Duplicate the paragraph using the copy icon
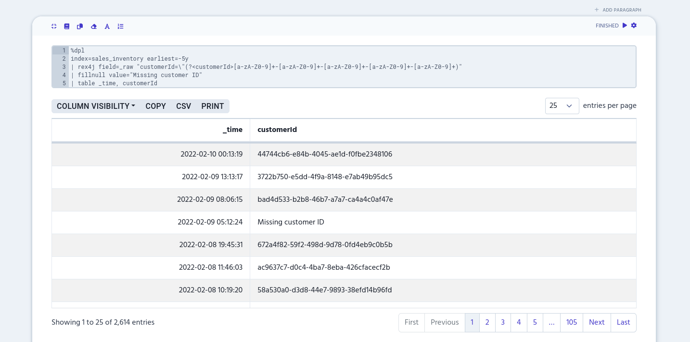Image resolution: width=690 pixels, height=342 pixels. [x=80, y=26]
